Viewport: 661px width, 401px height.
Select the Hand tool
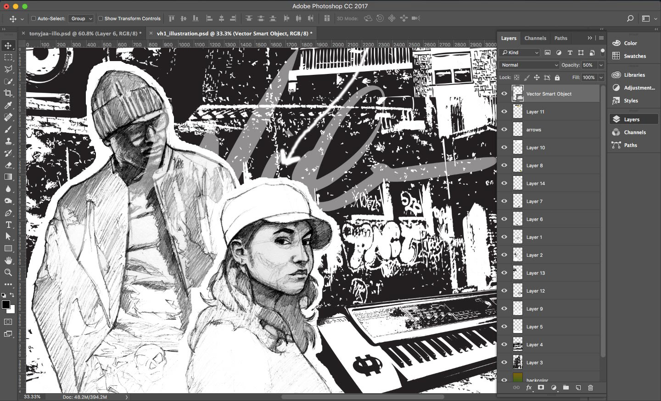coord(8,260)
